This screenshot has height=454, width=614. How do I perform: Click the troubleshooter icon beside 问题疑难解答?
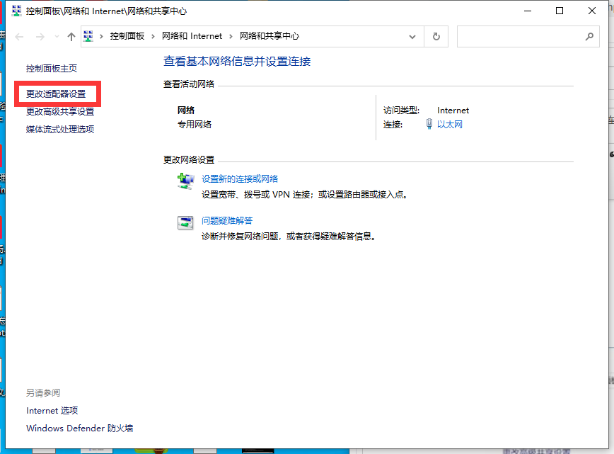(185, 222)
